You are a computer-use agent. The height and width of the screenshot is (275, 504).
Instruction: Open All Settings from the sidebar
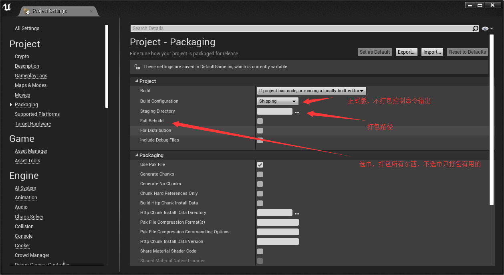point(27,28)
